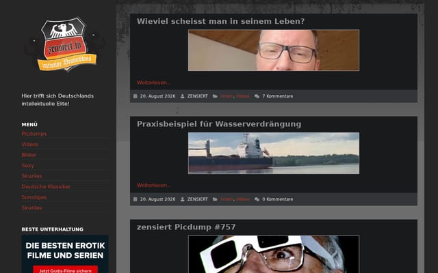Click the cargo ship thumbnail
The image size is (438, 273).
coord(274,153)
